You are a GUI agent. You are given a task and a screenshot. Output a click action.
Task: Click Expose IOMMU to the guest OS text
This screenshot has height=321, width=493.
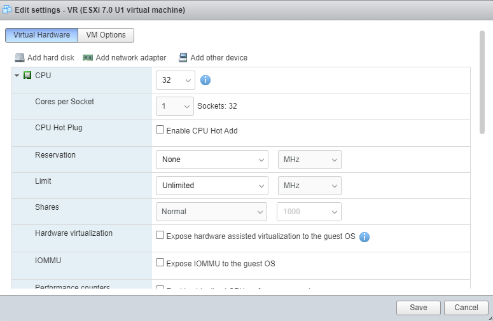pyautogui.click(x=221, y=264)
